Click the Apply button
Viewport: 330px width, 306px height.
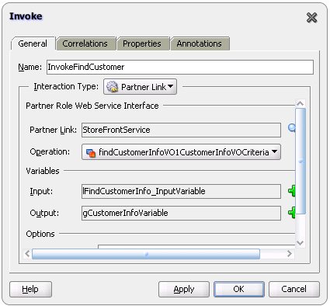pos(184,289)
